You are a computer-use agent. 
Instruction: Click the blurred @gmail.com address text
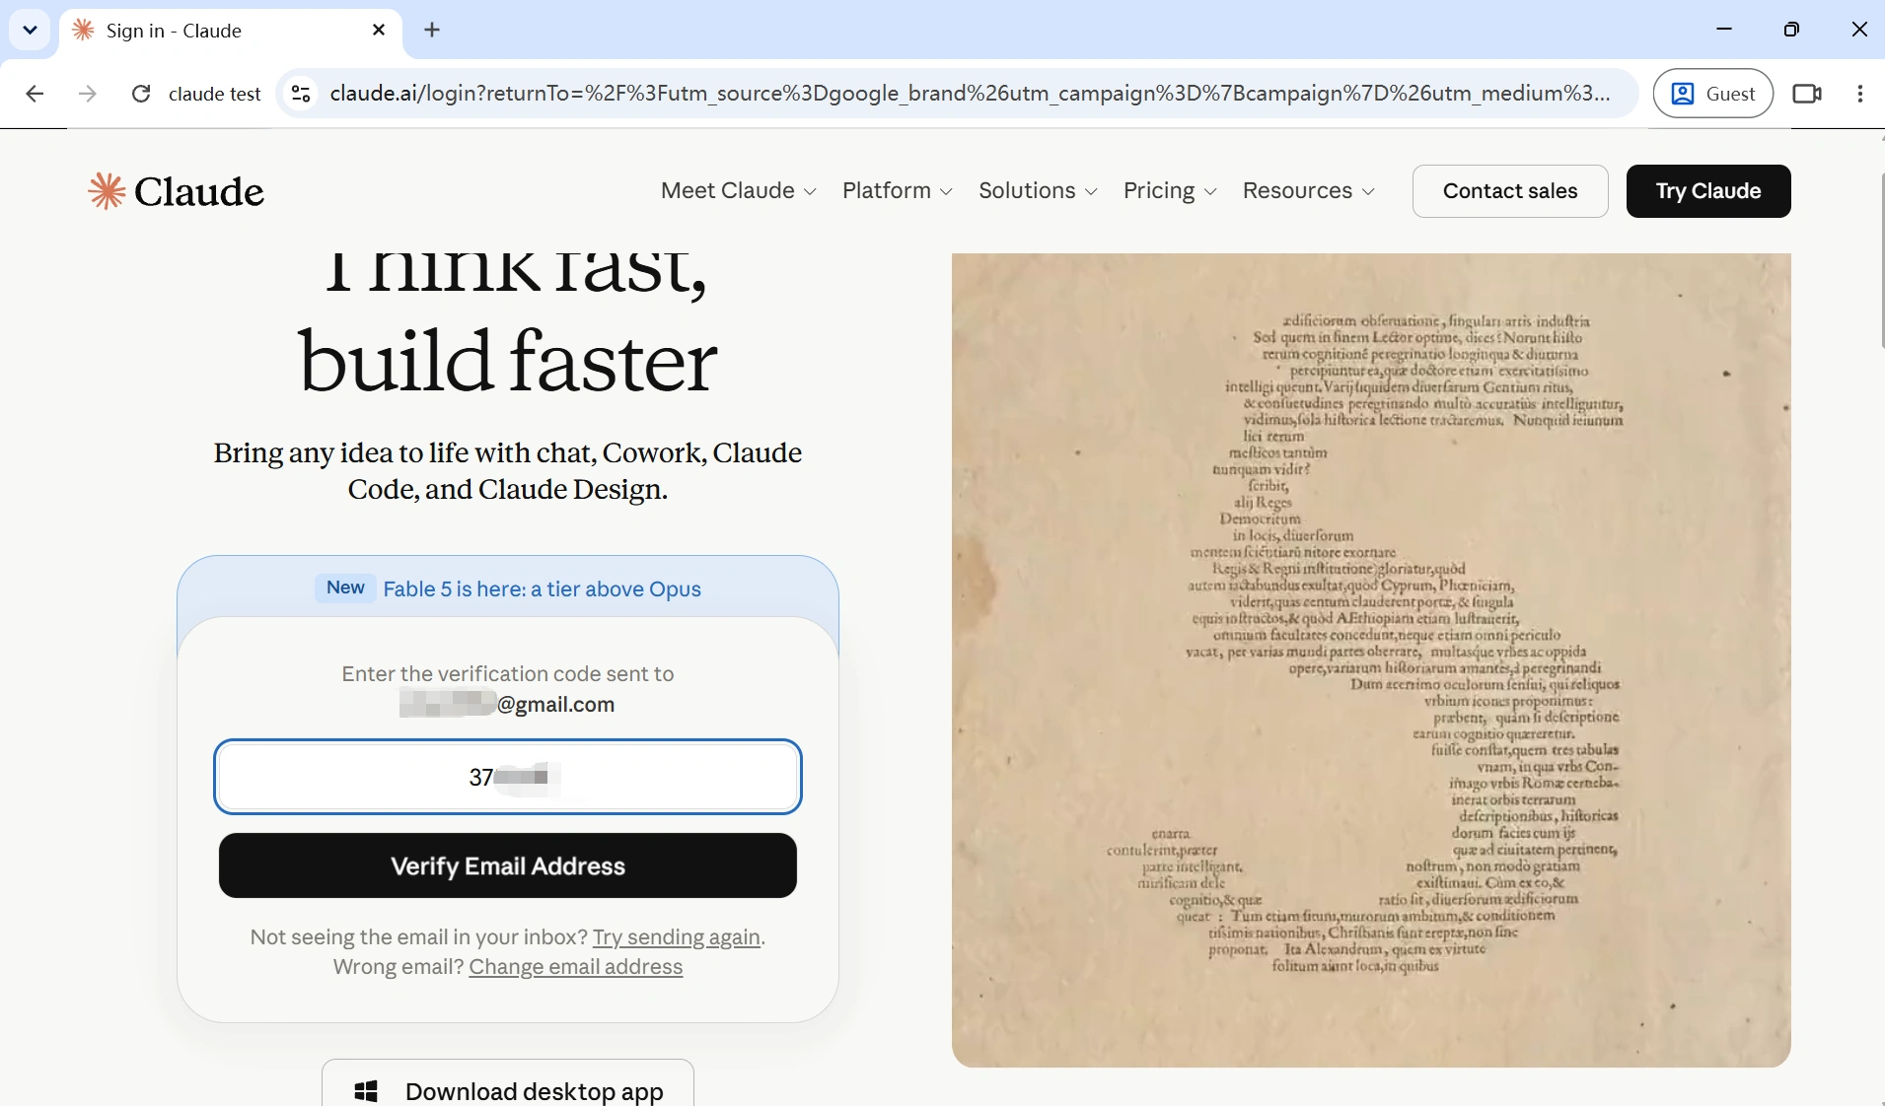tap(507, 704)
